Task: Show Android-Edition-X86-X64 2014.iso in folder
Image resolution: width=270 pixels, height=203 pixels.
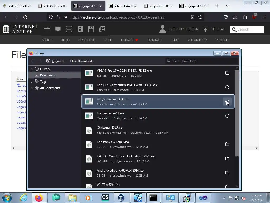Action: click(227, 173)
